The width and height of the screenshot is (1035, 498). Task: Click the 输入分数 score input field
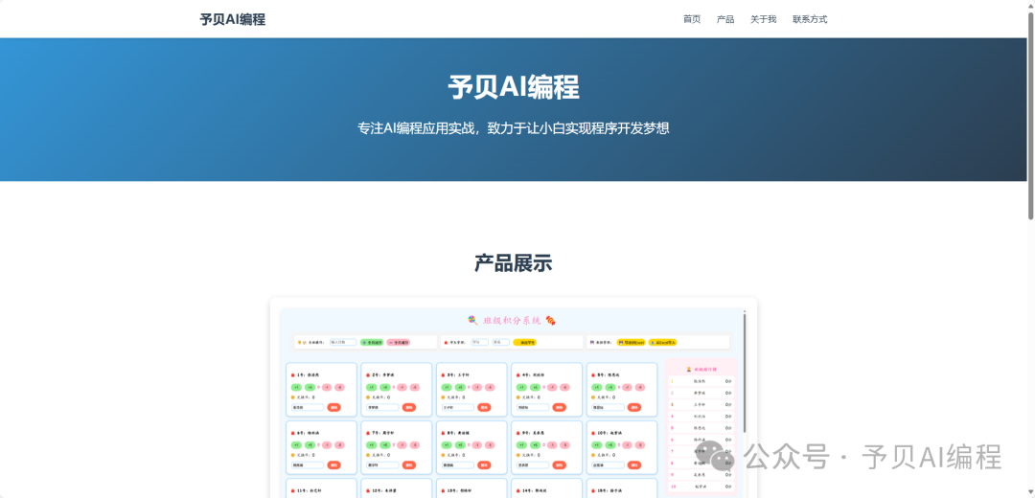tap(343, 342)
